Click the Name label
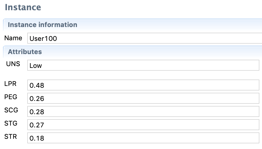 click(13, 38)
